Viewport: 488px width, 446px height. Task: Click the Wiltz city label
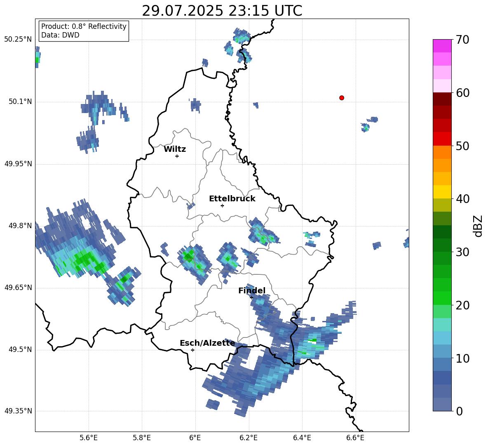point(175,149)
